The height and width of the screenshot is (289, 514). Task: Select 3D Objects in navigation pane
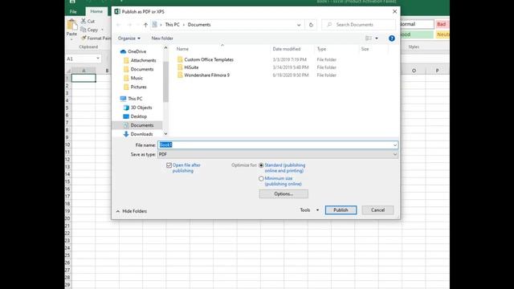137,108
